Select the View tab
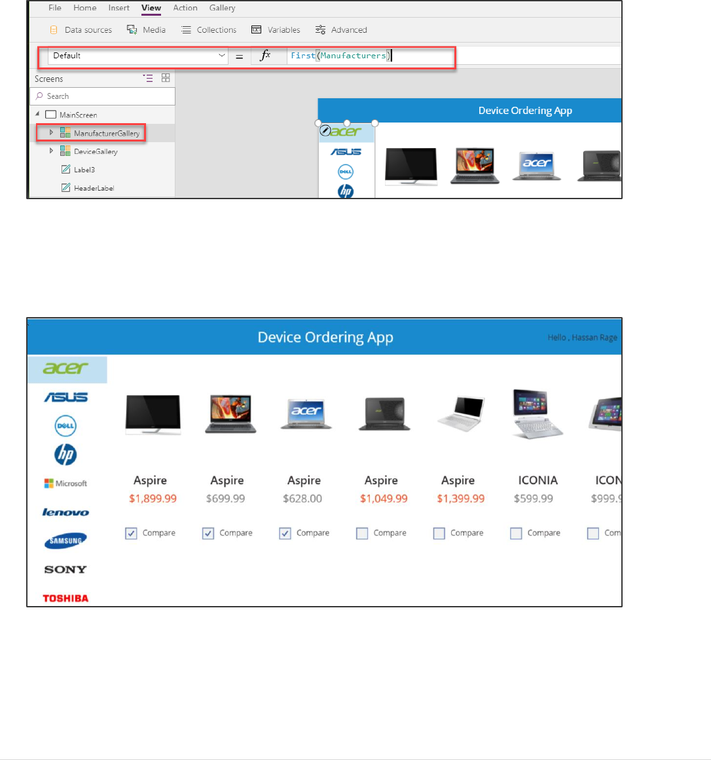 coord(151,8)
